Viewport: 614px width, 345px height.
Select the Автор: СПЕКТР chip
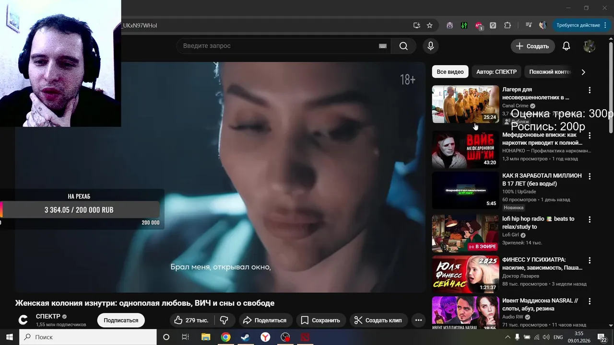click(496, 72)
